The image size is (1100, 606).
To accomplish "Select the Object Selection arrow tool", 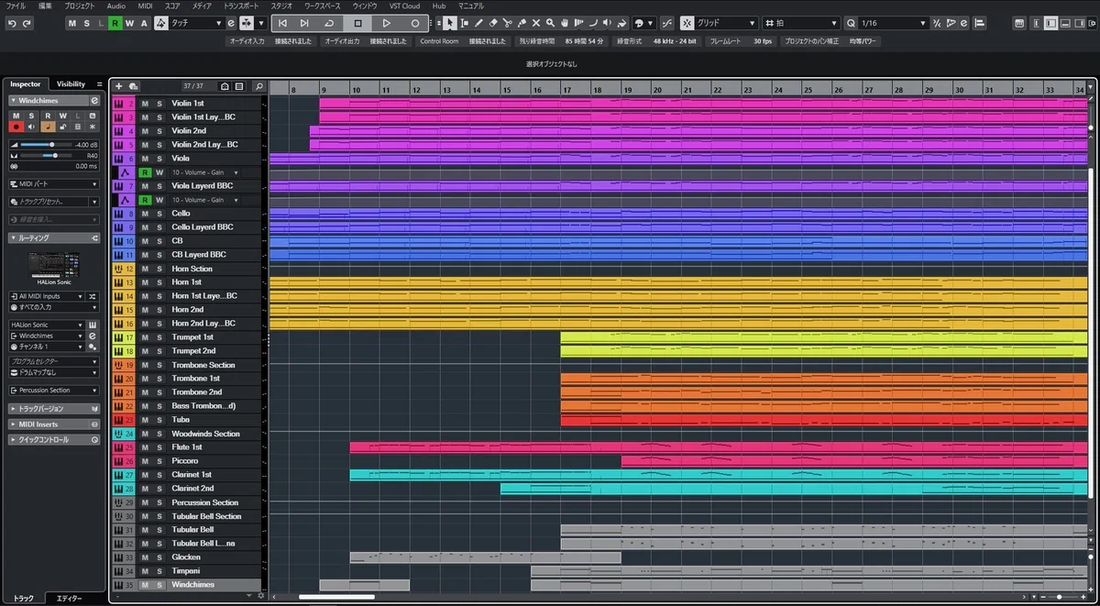I will [x=450, y=23].
